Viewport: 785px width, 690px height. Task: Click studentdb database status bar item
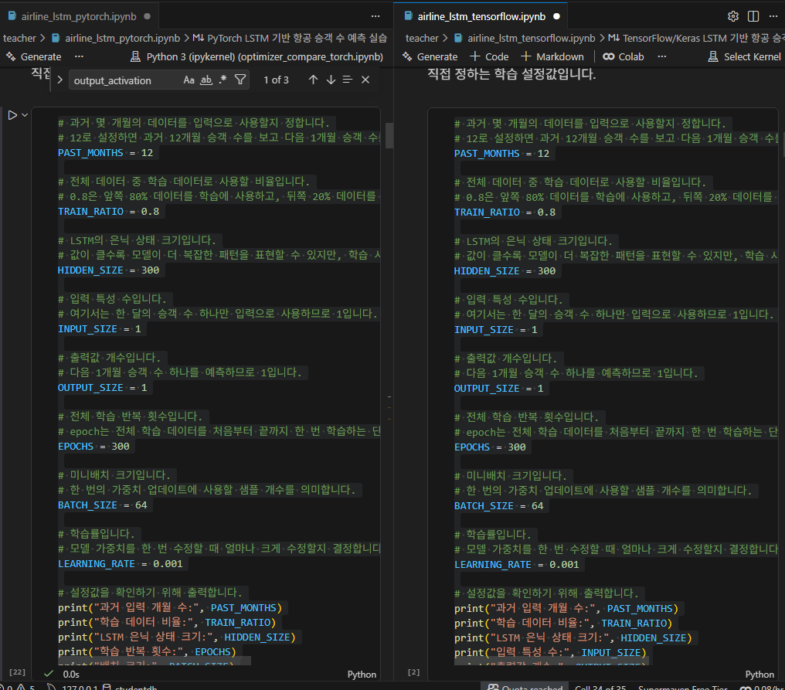[x=130, y=686]
